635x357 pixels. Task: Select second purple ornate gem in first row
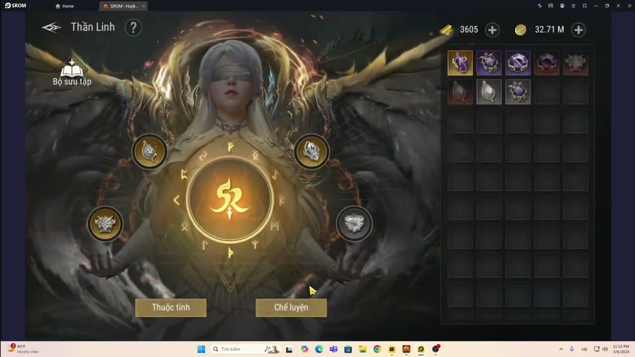click(x=489, y=63)
